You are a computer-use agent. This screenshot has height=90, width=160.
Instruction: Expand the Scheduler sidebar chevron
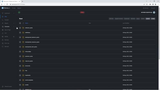[14, 26]
